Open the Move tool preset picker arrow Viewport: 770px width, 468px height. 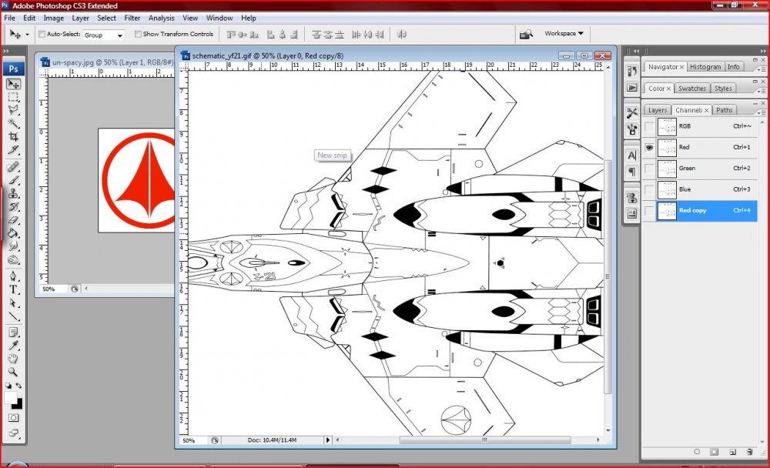click(x=27, y=35)
